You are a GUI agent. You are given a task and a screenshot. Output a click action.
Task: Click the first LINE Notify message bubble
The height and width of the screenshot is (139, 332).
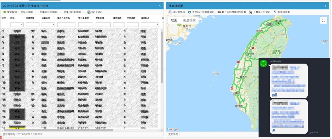(288, 81)
